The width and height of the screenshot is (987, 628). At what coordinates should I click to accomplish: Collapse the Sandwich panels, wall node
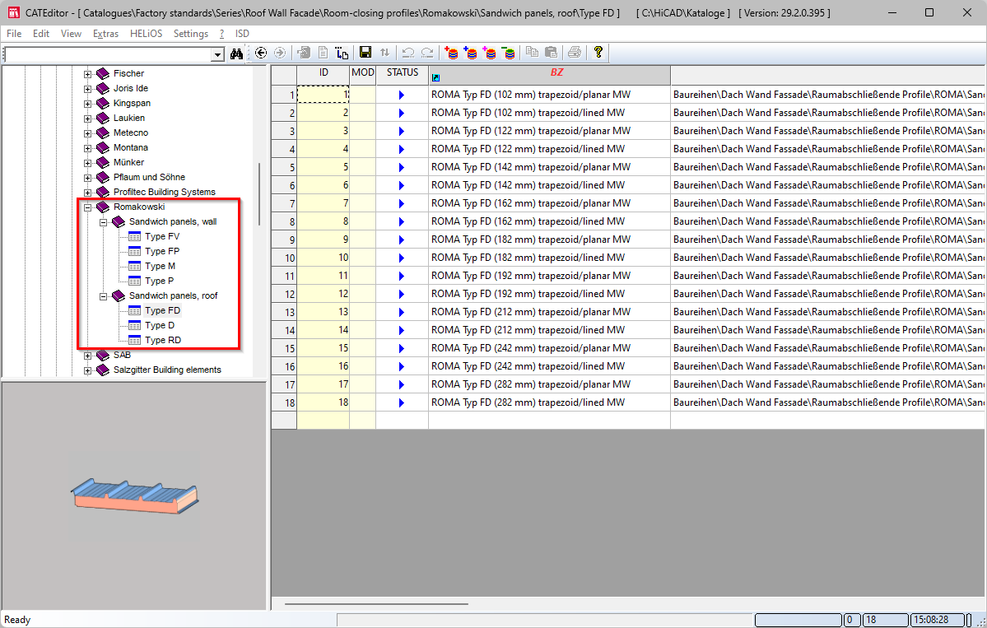[103, 222]
